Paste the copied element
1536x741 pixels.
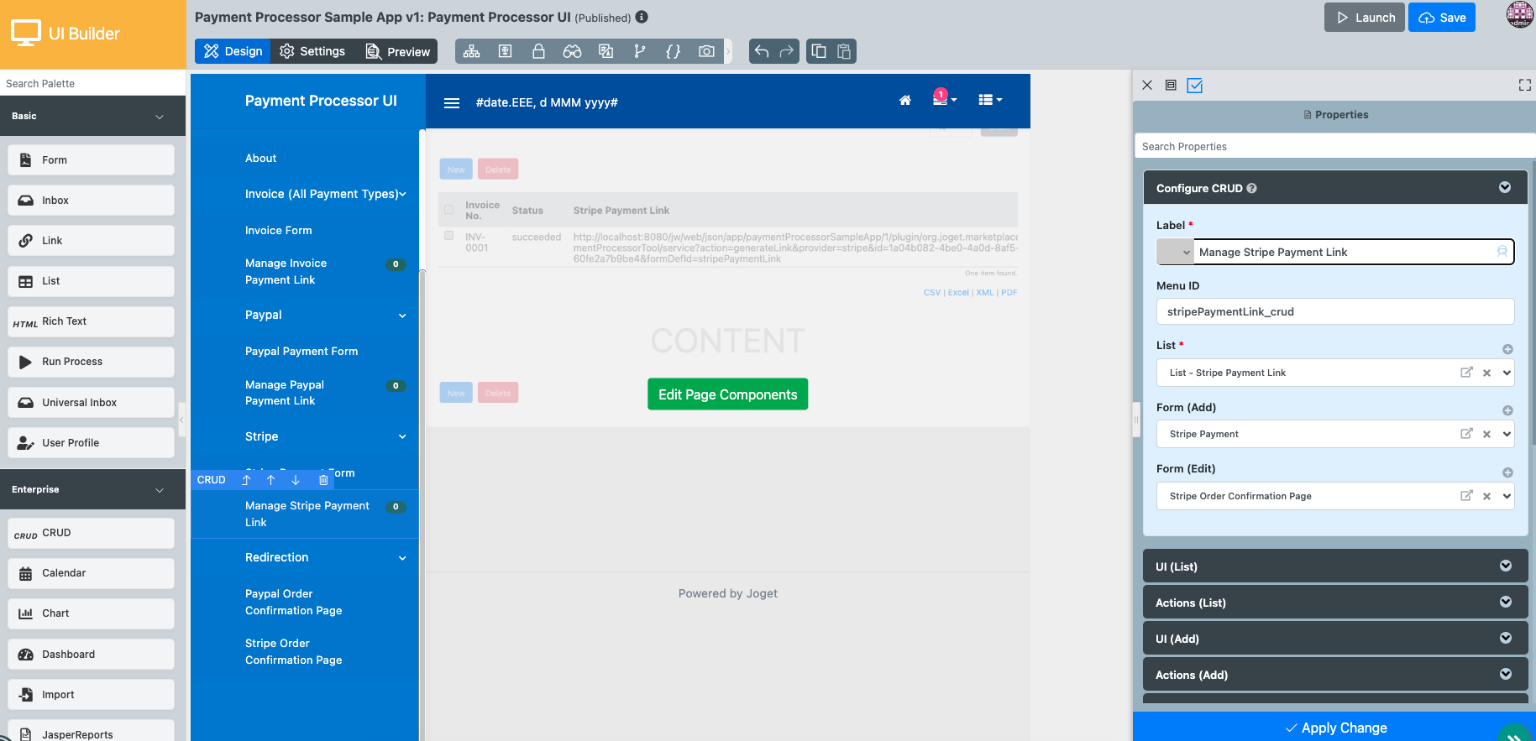tap(844, 51)
